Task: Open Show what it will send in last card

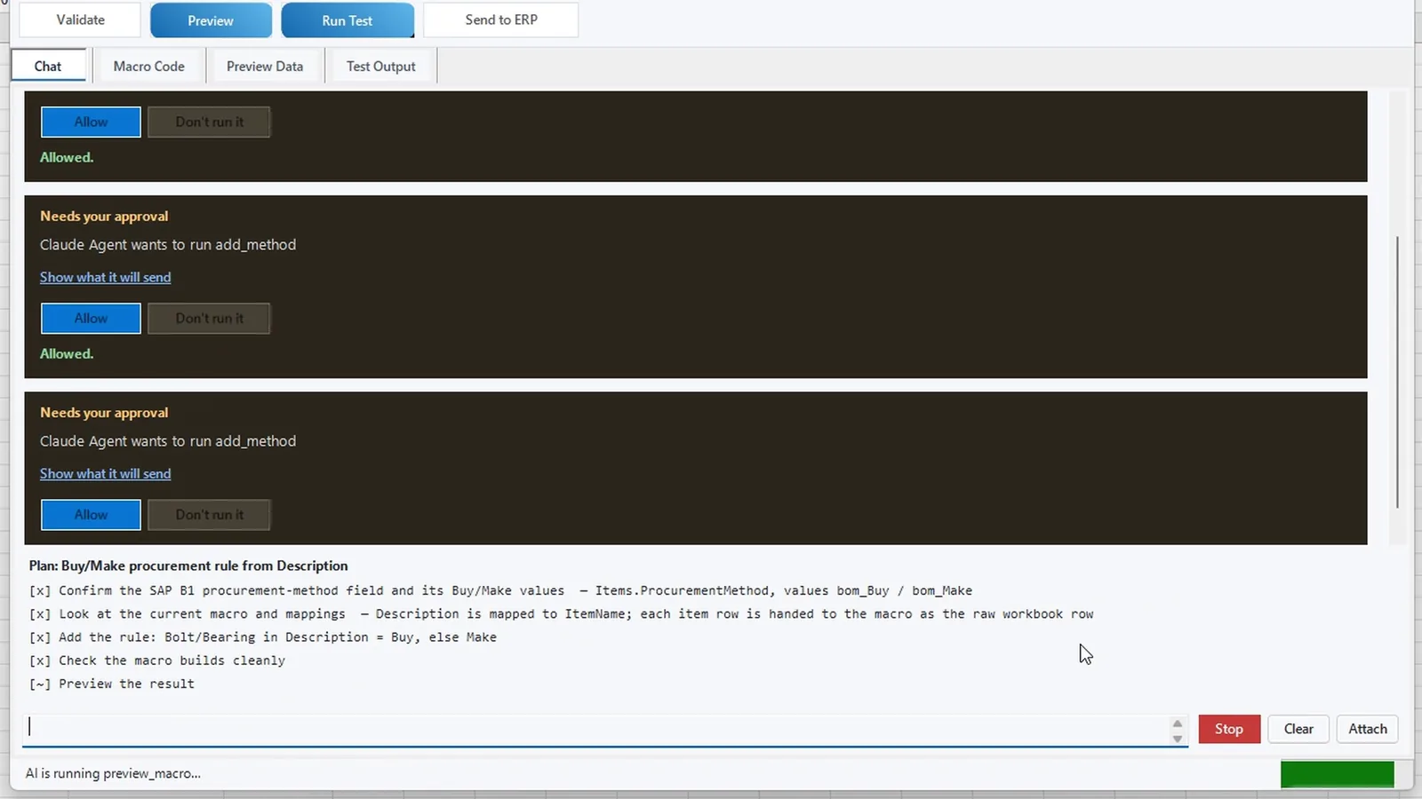Action: tap(106, 473)
